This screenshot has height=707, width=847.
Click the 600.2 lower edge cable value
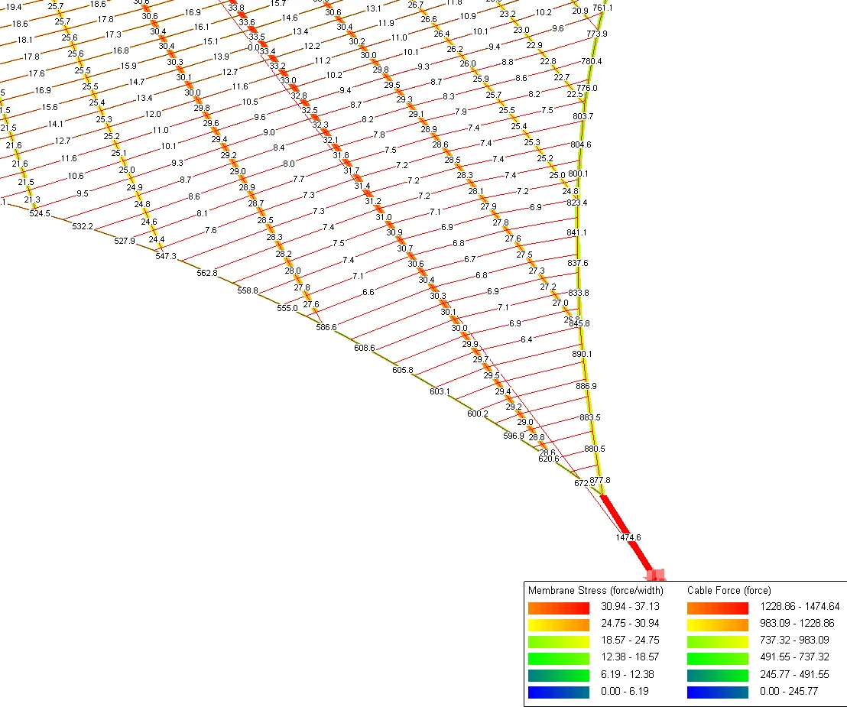tap(478, 413)
